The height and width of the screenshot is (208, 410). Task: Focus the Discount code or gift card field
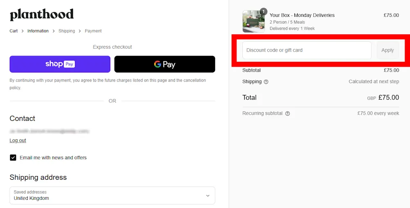pos(307,50)
